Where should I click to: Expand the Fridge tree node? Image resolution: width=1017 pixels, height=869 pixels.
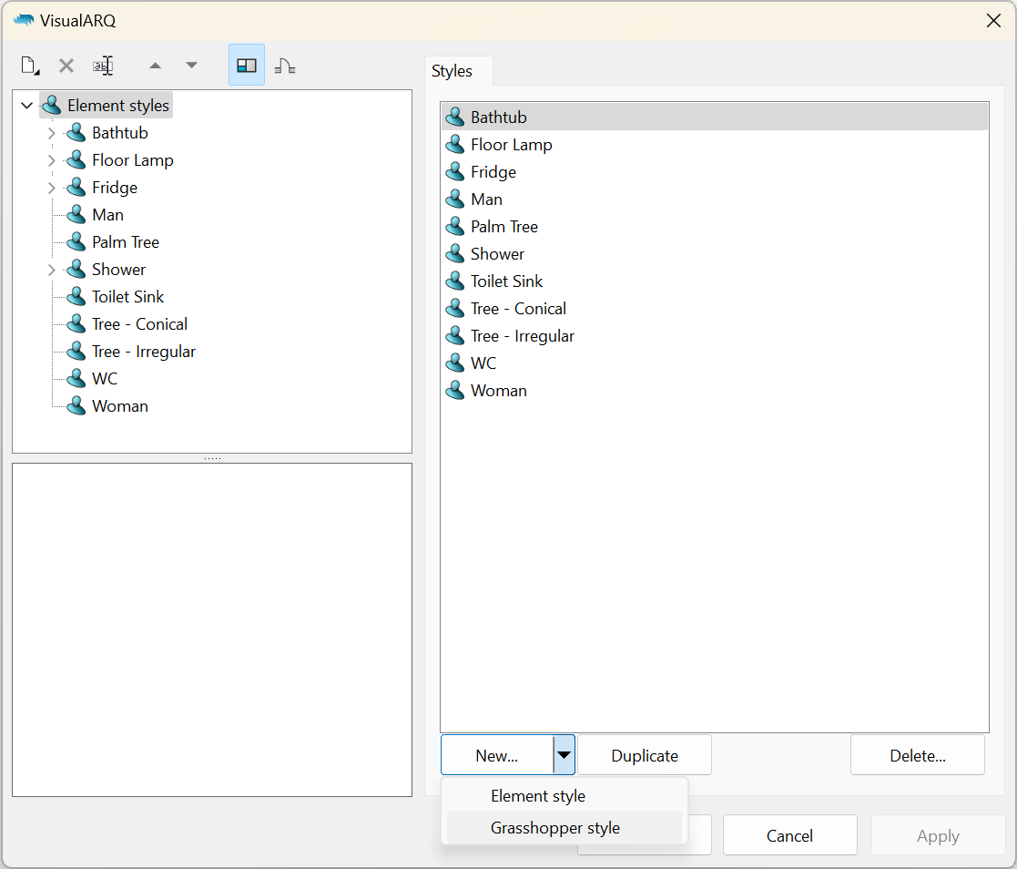(x=51, y=188)
